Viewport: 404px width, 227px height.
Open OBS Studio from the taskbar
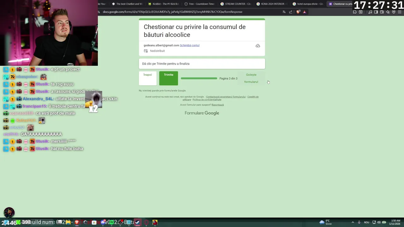tap(120, 222)
